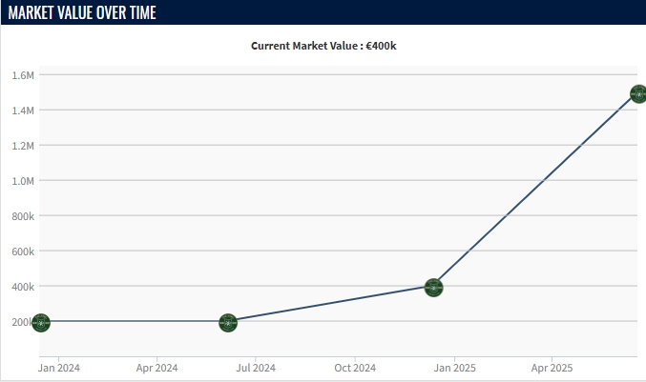Select the Jul 2024 axis label
The width and height of the screenshot is (646, 382).
coord(256,368)
